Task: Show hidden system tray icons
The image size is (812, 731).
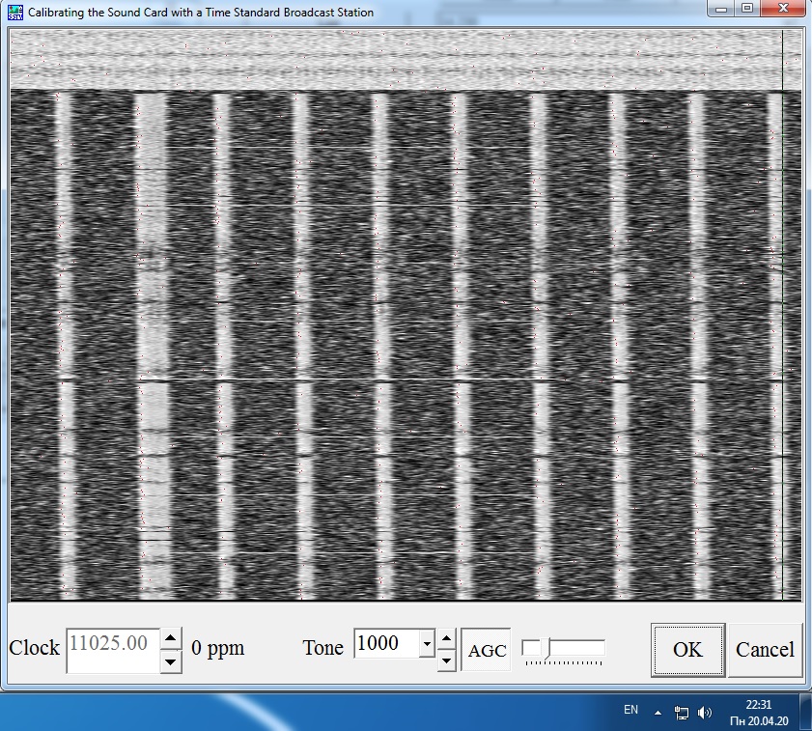Action: click(658, 713)
